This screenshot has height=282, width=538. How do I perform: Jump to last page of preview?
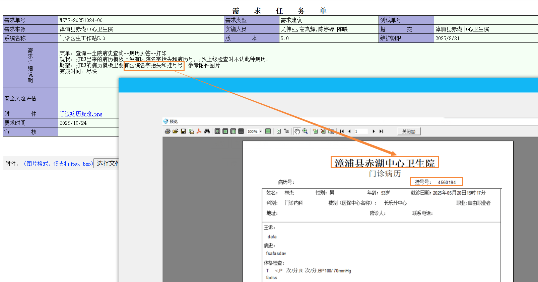tap(381, 131)
